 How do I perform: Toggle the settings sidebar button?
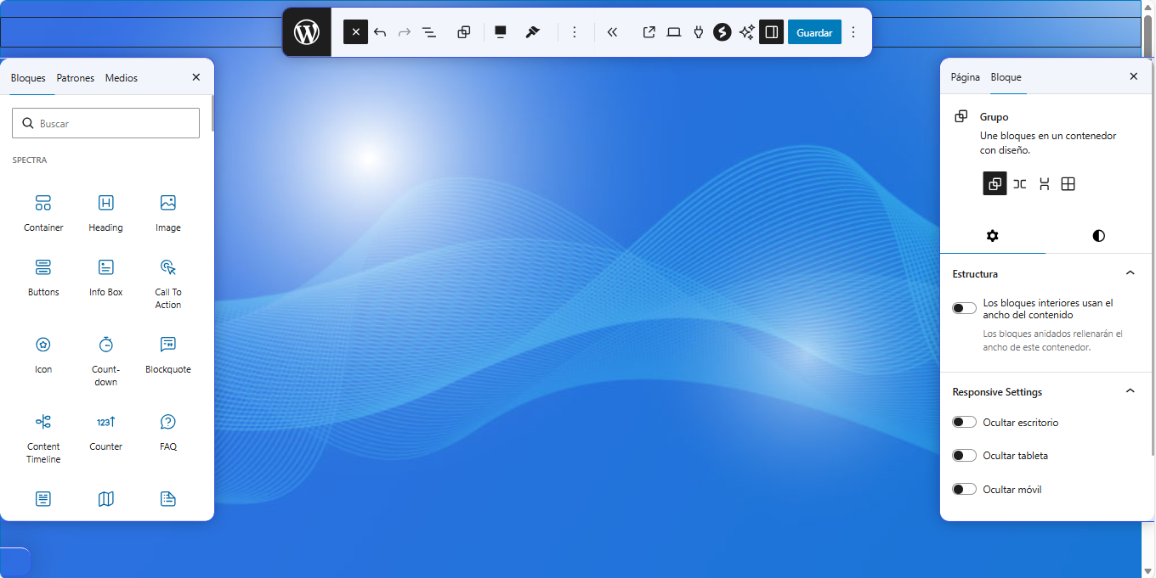(771, 32)
